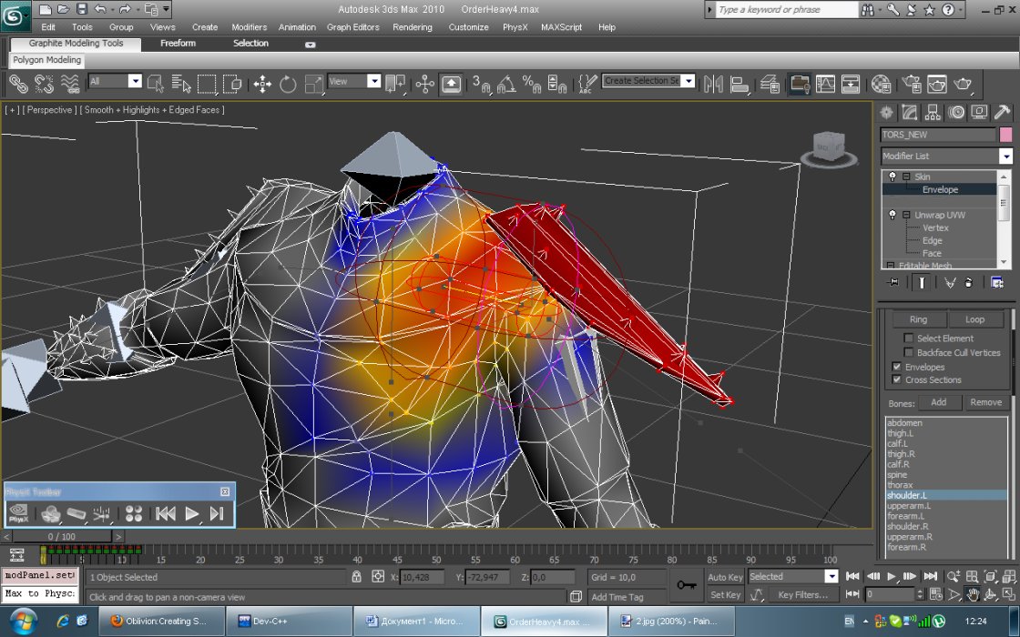Toggle 3D Snaps icon
1020x637 pixels.
click(481, 84)
